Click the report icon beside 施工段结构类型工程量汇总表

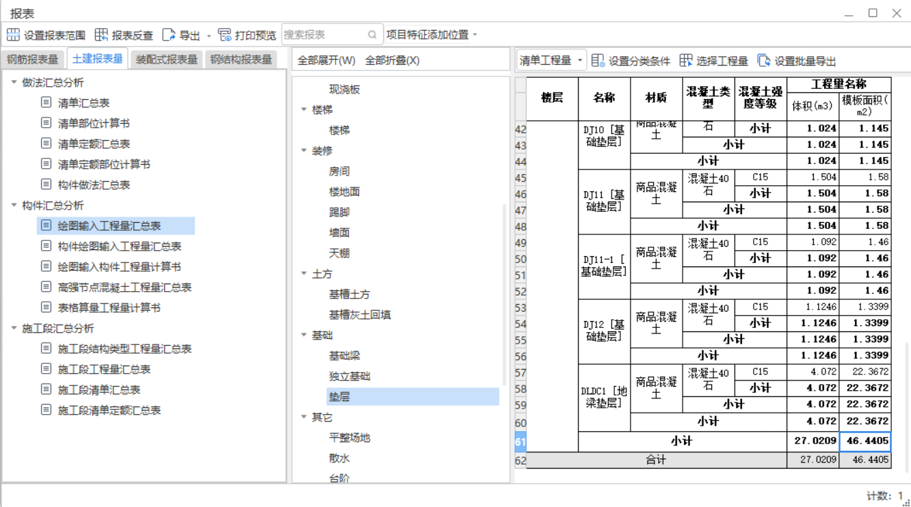pyautogui.click(x=46, y=348)
